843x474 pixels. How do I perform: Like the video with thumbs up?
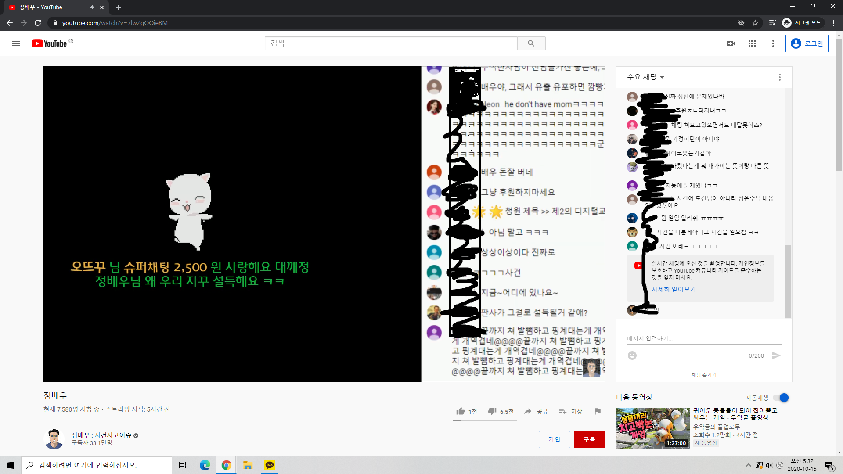(x=461, y=411)
